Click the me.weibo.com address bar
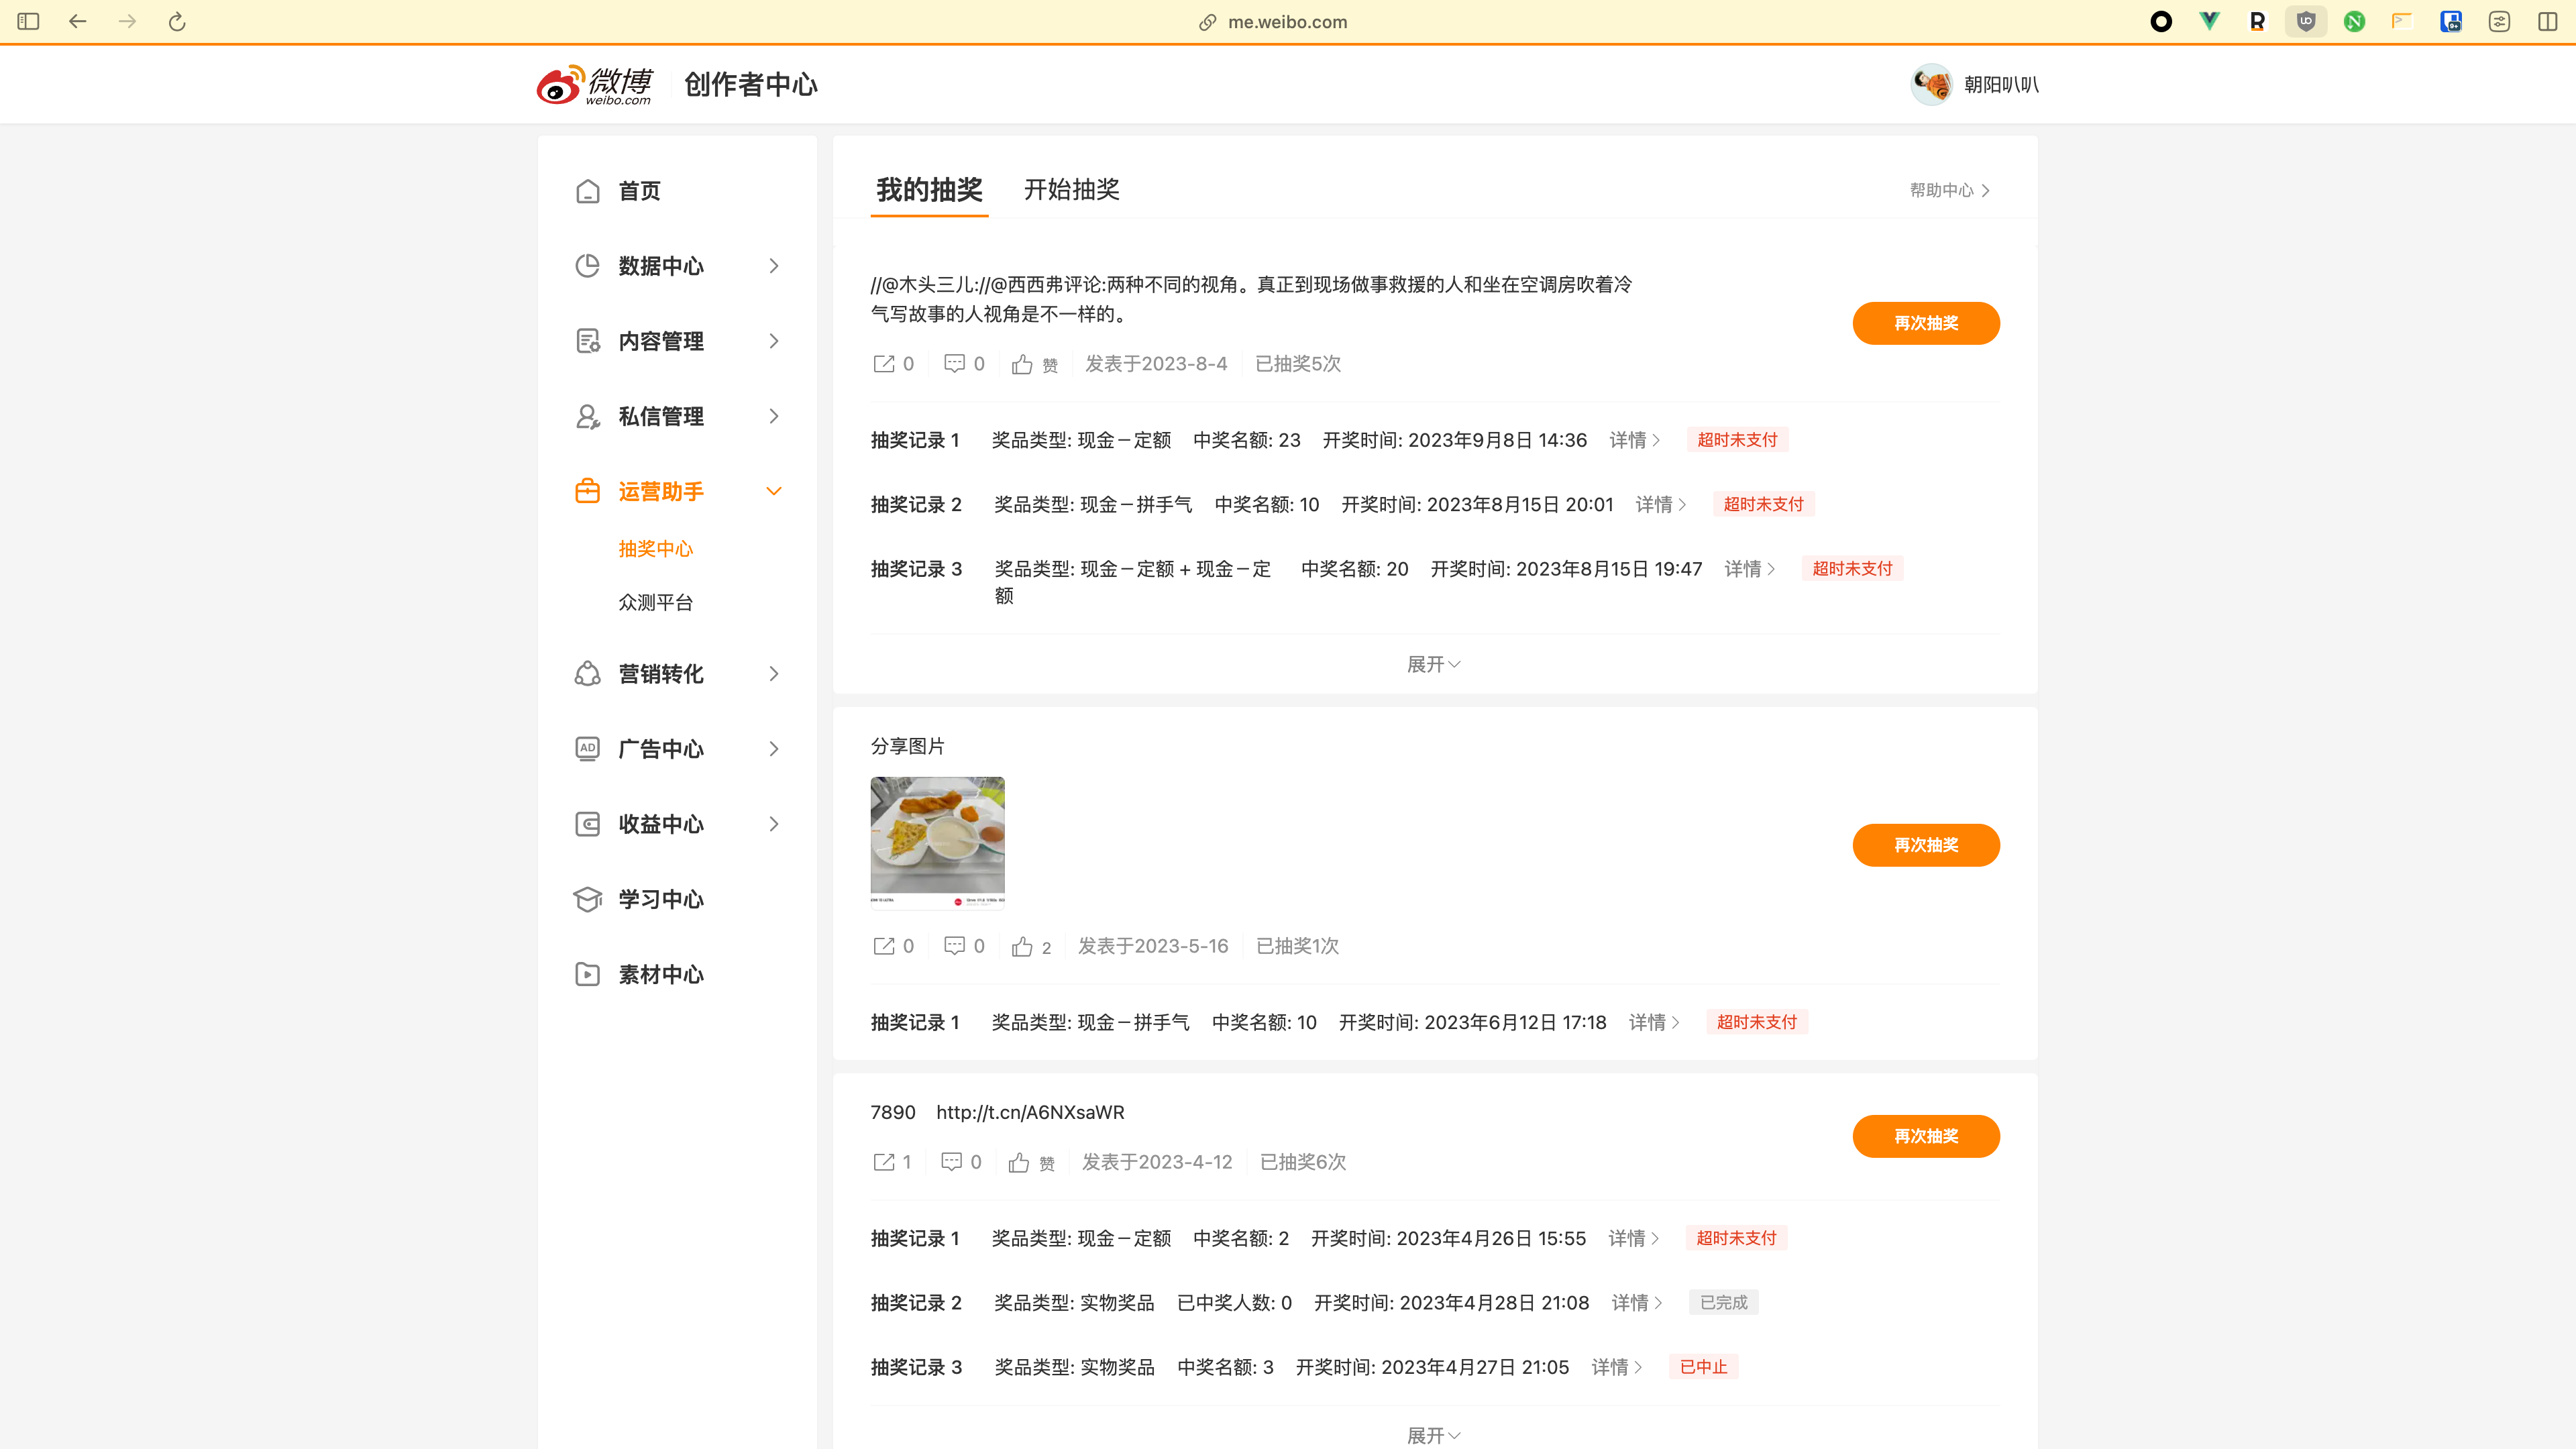Screen dimensions: 2576x1449 pyautogui.click(x=1273, y=22)
